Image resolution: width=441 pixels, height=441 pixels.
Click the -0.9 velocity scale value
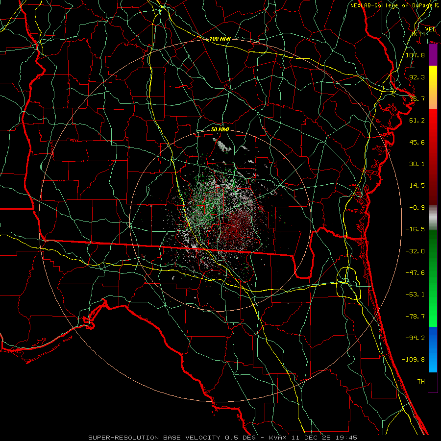pyautogui.click(x=417, y=208)
